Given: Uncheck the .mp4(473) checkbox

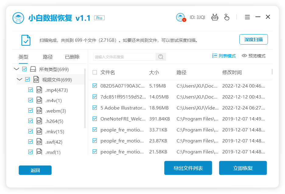Looking at the screenshot, I should pos(30,90).
